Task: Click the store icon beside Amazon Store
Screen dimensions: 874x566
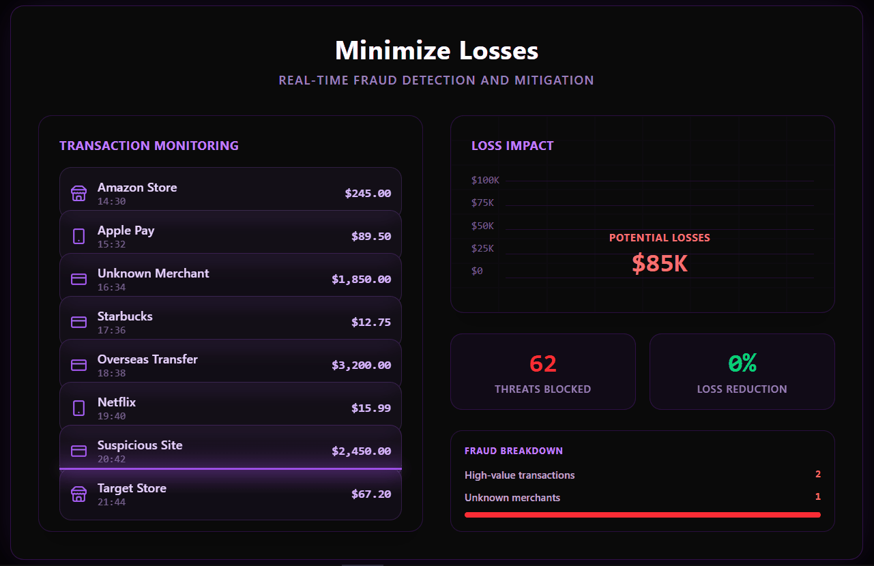Action: (79, 194)
